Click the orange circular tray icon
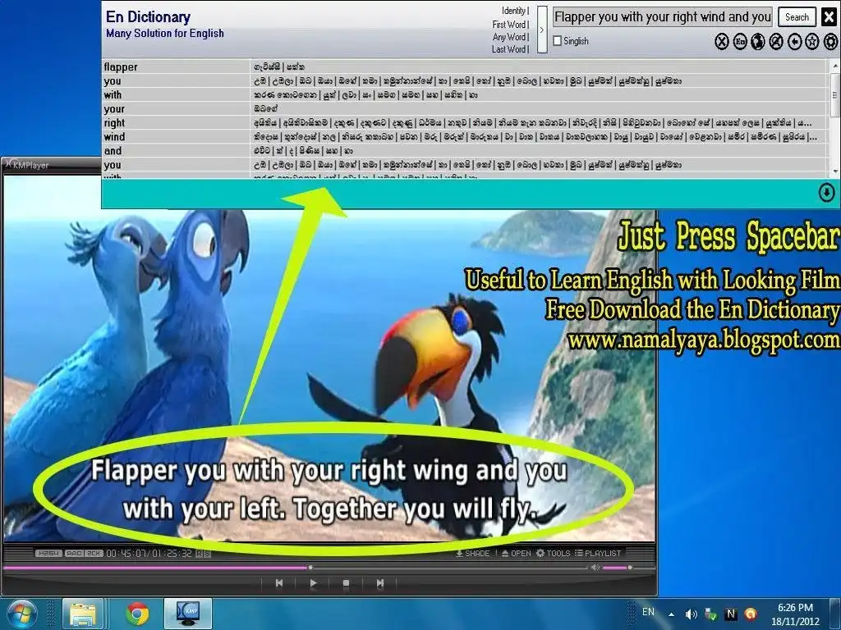This screenshot has height=630, width=841. click(751, 614)
